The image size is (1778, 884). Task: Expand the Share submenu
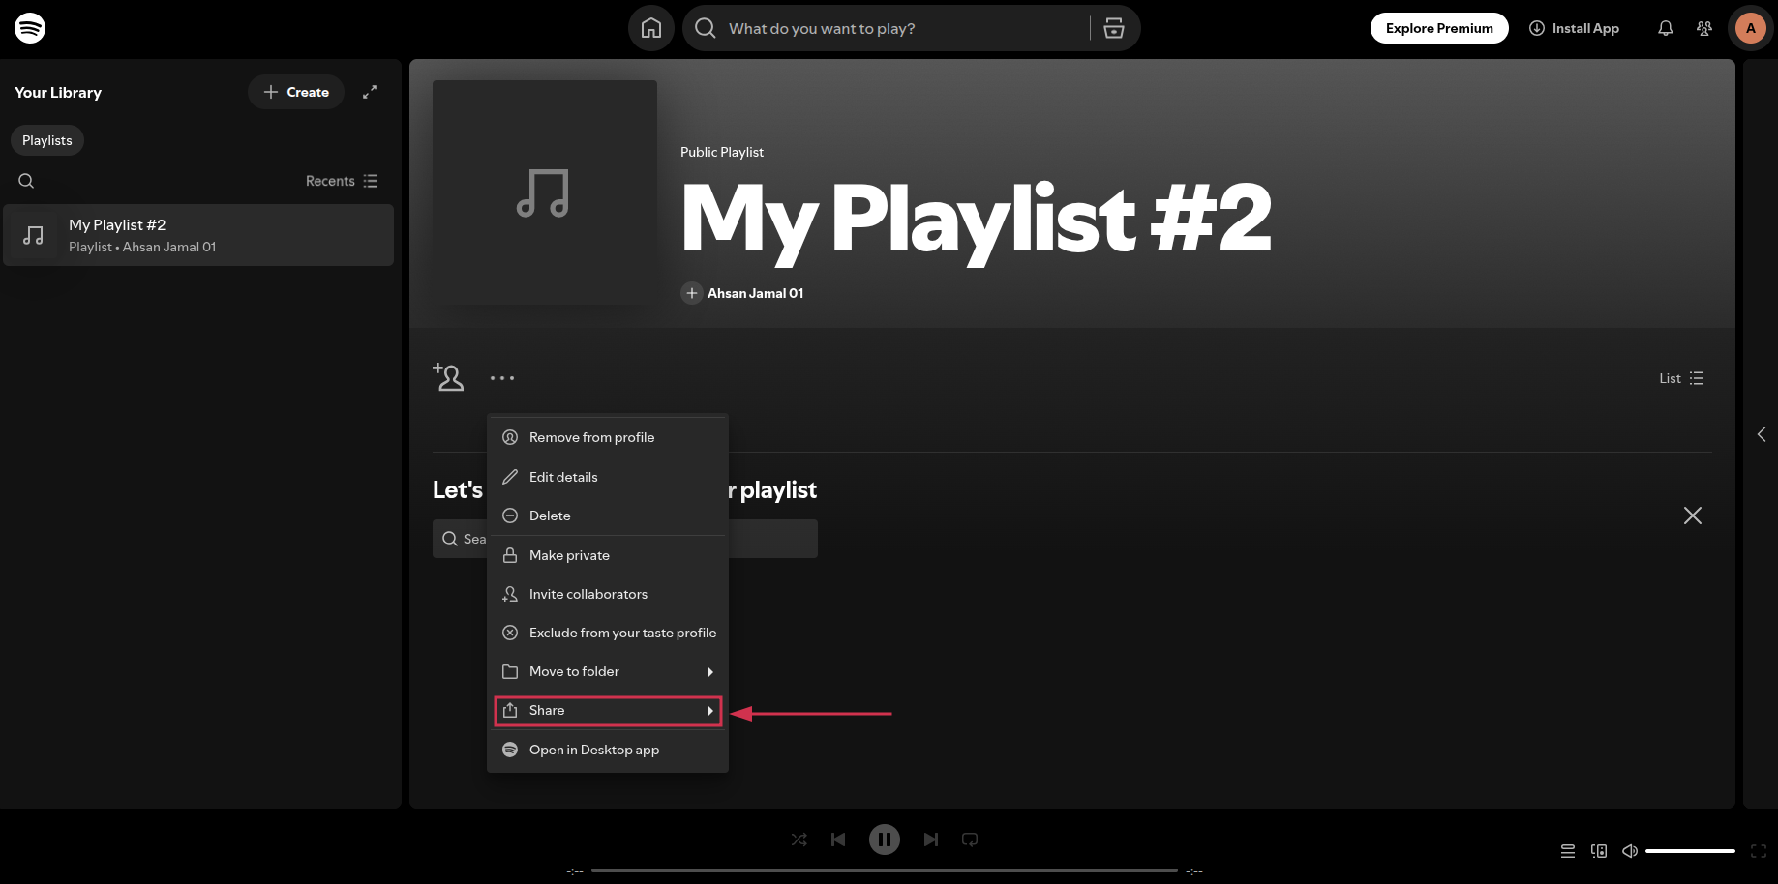608,711
